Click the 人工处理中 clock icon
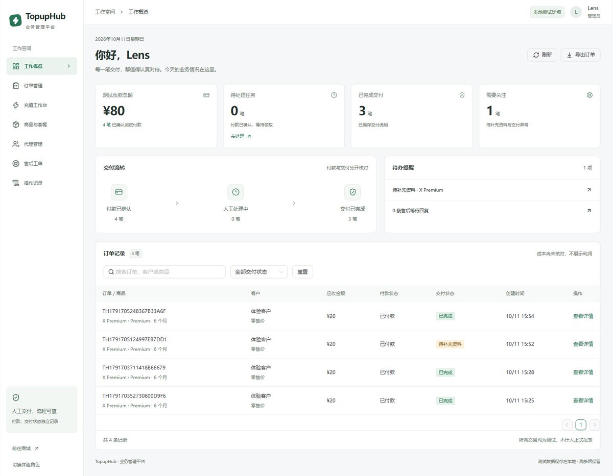Image resolution: width=613 pixels, height=476 pixels. click(x=235, y=192)
